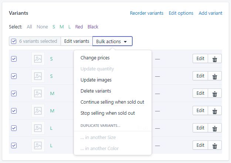The image size is (231, 163).
Task: Edit the first S variant
Action: 200,59
